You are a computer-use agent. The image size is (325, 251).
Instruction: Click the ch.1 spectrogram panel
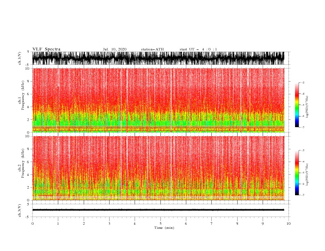pyautogui.click(x=158, y=100)
